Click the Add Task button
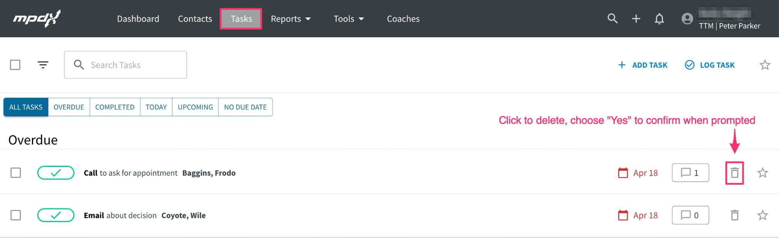The height and width of the screenshot is (238, 779). click(643, 65)
